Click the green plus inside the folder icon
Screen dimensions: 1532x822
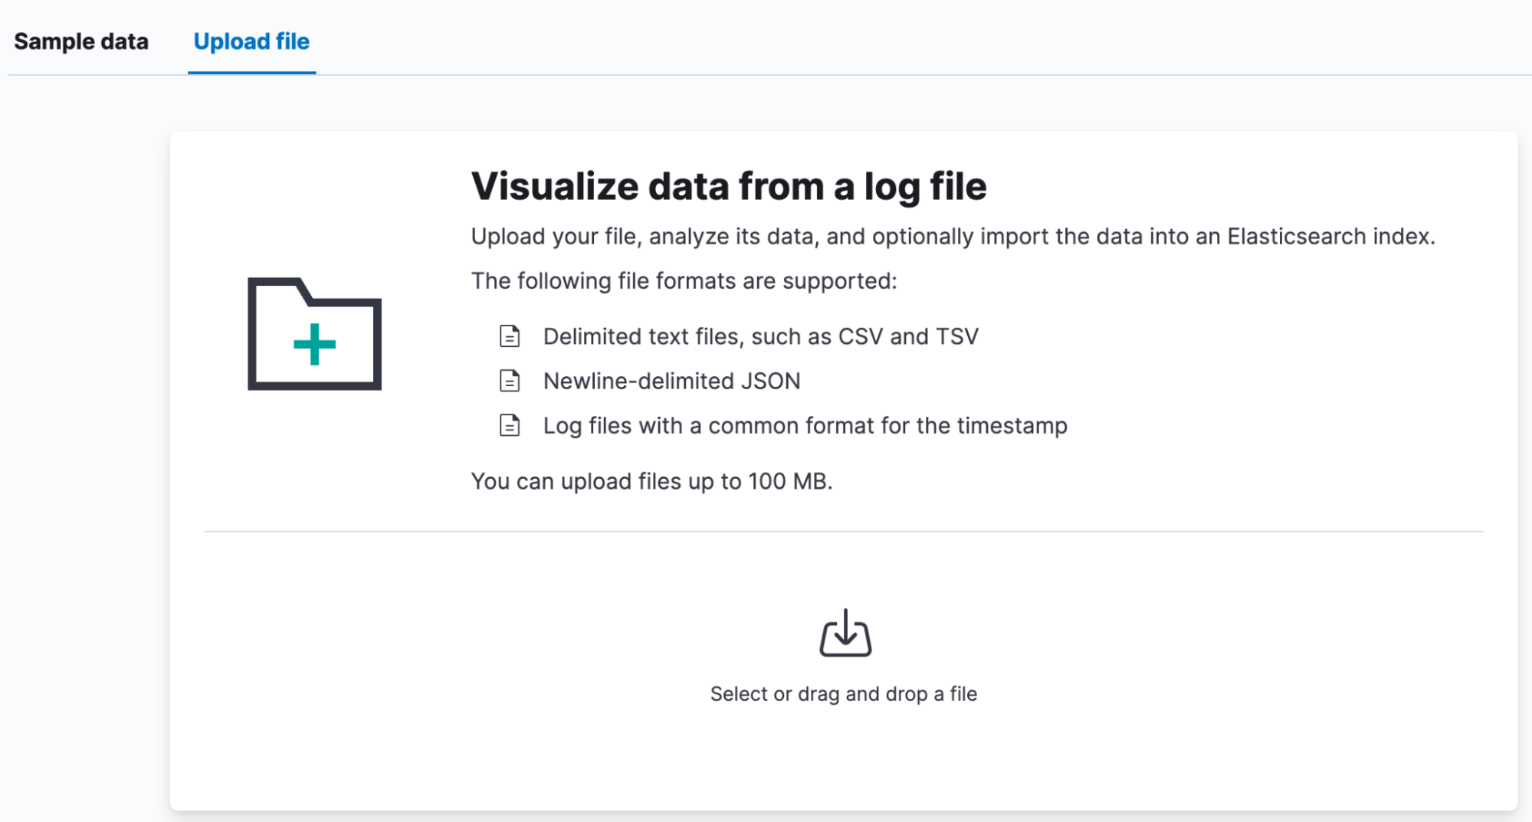pos(313,346)
